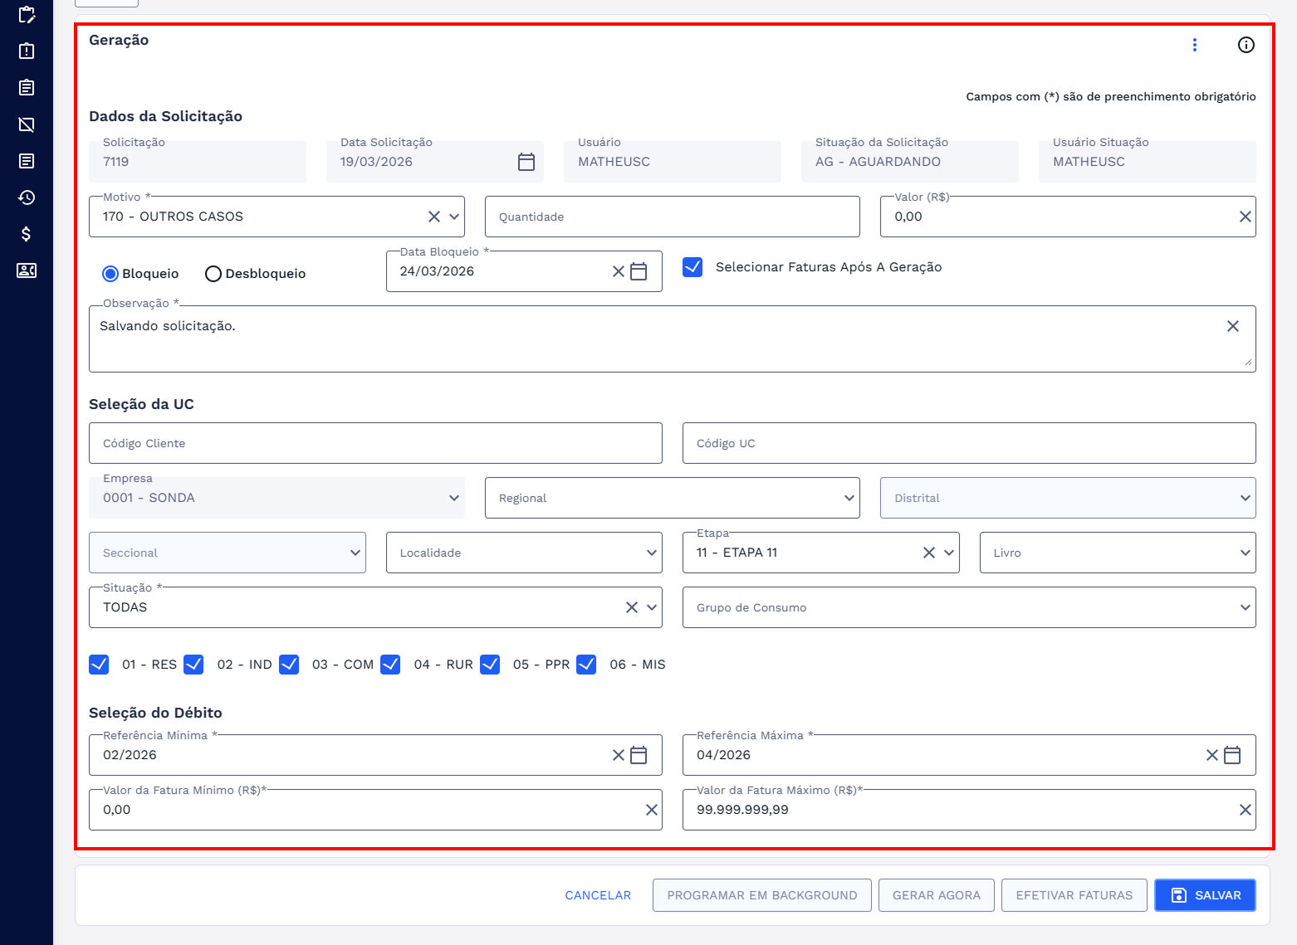Clear the Valor da Fatura Máximo field

pyautogui.click(x=1245, y=810)
